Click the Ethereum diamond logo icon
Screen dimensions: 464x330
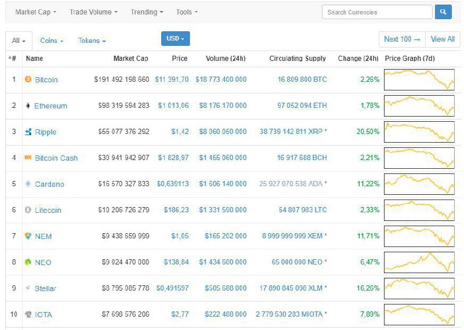28,106
